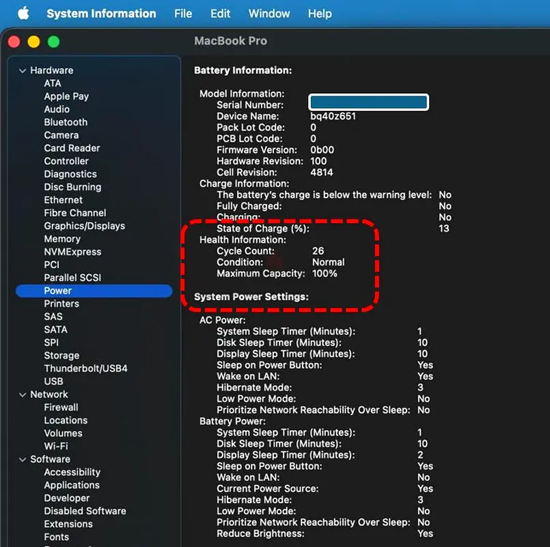Select Volumes under Network
The height and width of the screenshot is (547, 550).
click(63, 433)
